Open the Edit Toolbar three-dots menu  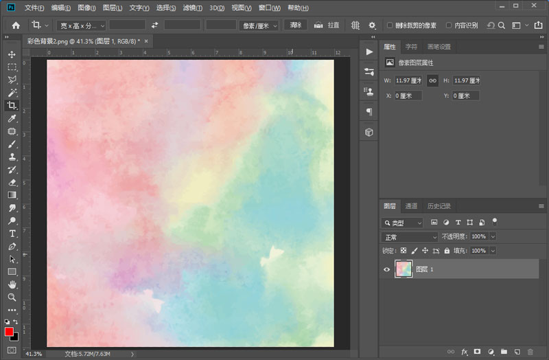click(x=12, y=310)
